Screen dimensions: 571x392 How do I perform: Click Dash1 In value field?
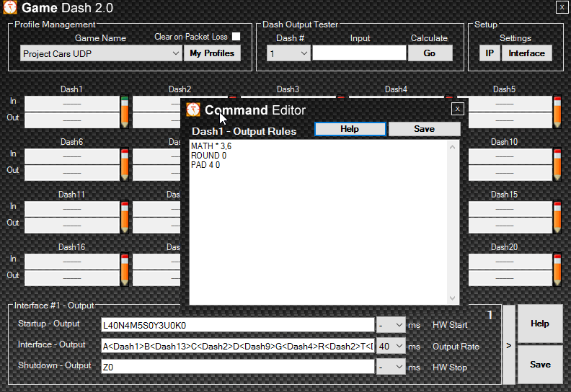(72, 104)
